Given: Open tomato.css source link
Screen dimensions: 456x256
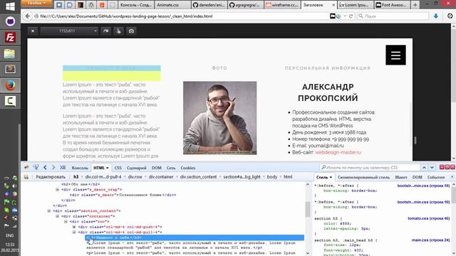Looking at the screenshot, I should click(x=429, y=218).
